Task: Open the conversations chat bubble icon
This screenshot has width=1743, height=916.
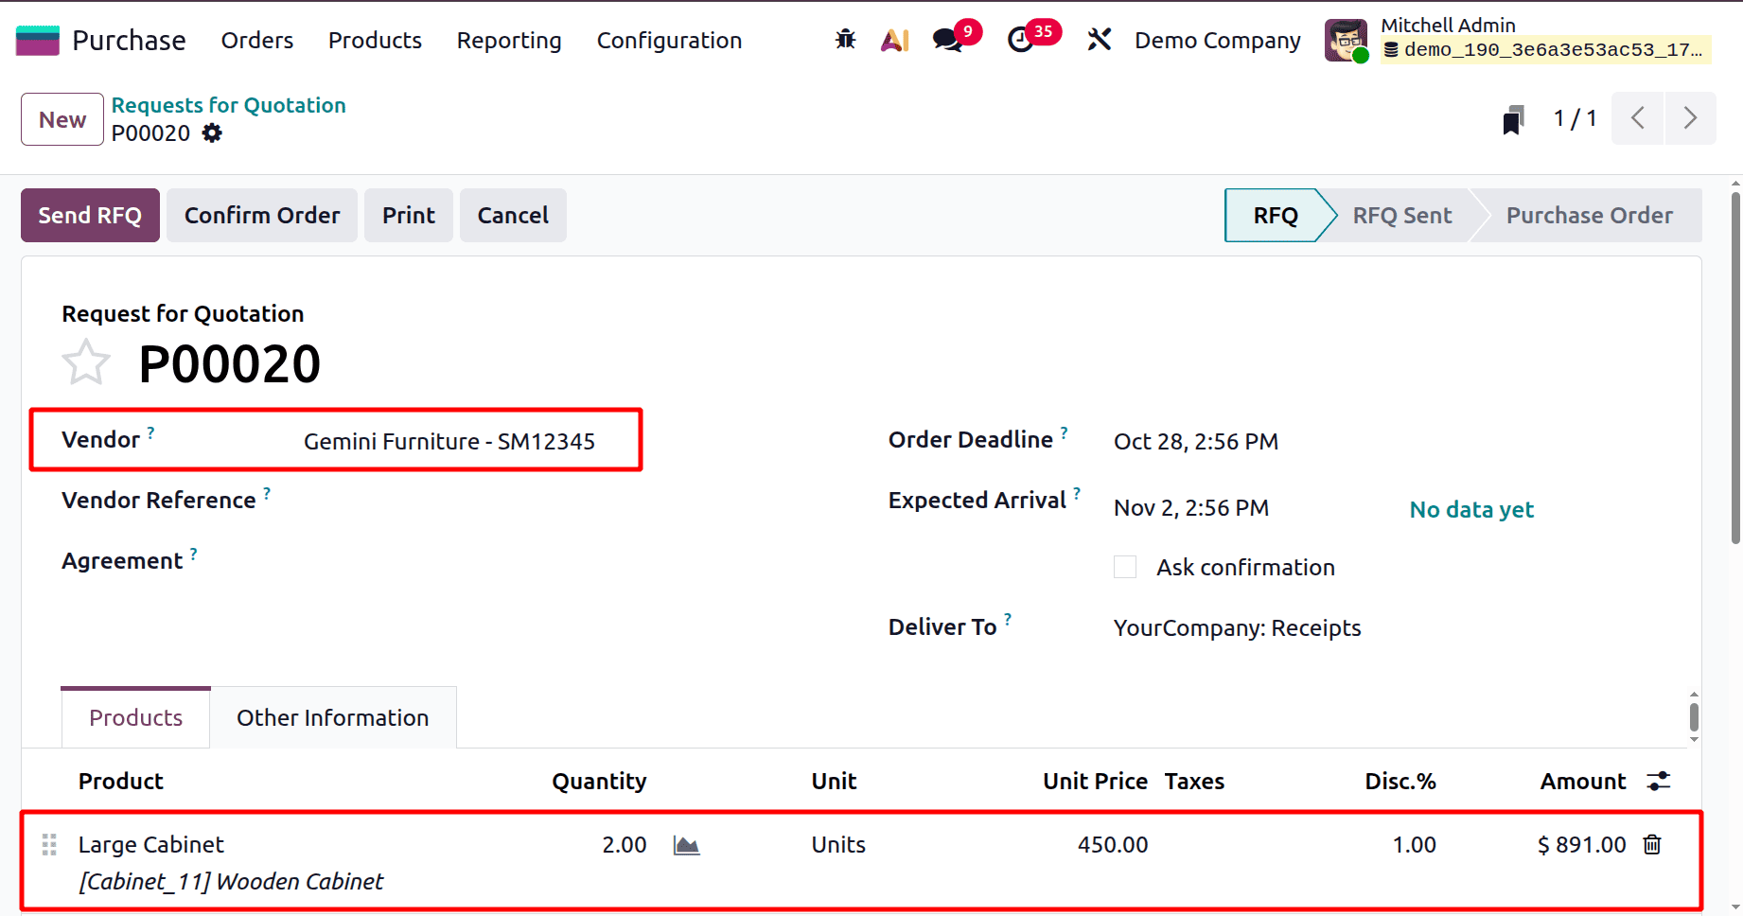Action: [x=947, y=41]
